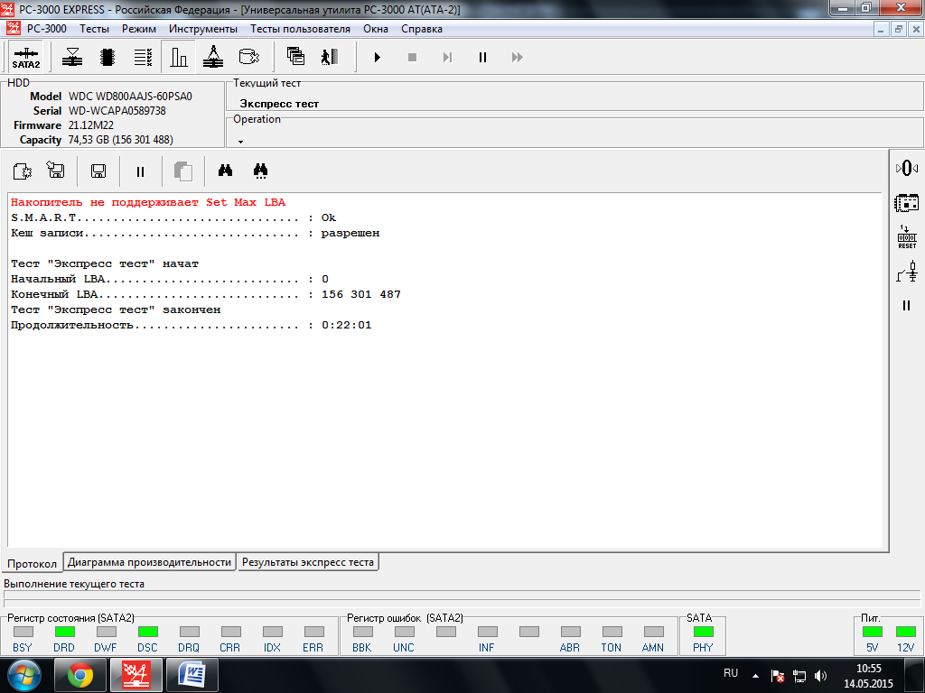Open the Тесты menu
Viewport: 925px width, 693px height.
[x=94, y=29]
